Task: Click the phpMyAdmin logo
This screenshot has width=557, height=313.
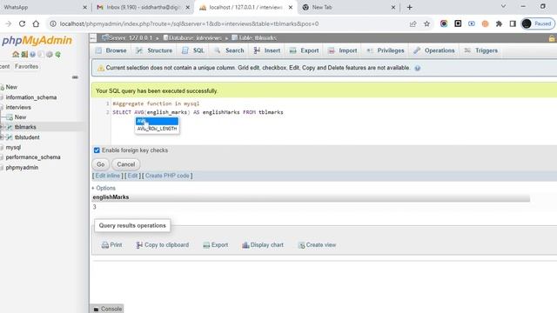Action: coord(37,41)
